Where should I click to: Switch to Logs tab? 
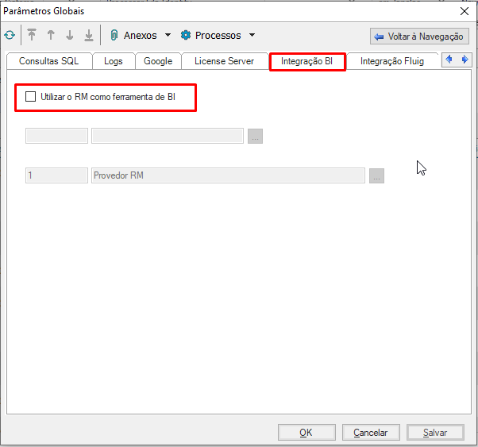pos(114,61)
